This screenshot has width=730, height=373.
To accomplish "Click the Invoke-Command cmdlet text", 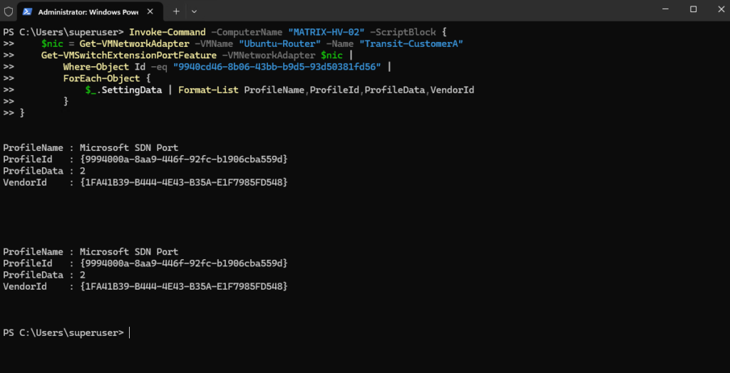I will point(167,33).
